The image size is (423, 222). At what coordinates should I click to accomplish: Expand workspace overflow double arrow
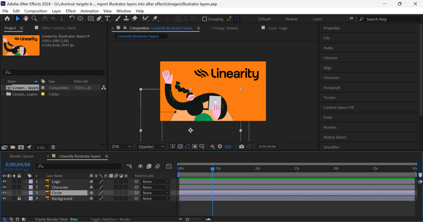pyautogui.click(x=351, y=18)
